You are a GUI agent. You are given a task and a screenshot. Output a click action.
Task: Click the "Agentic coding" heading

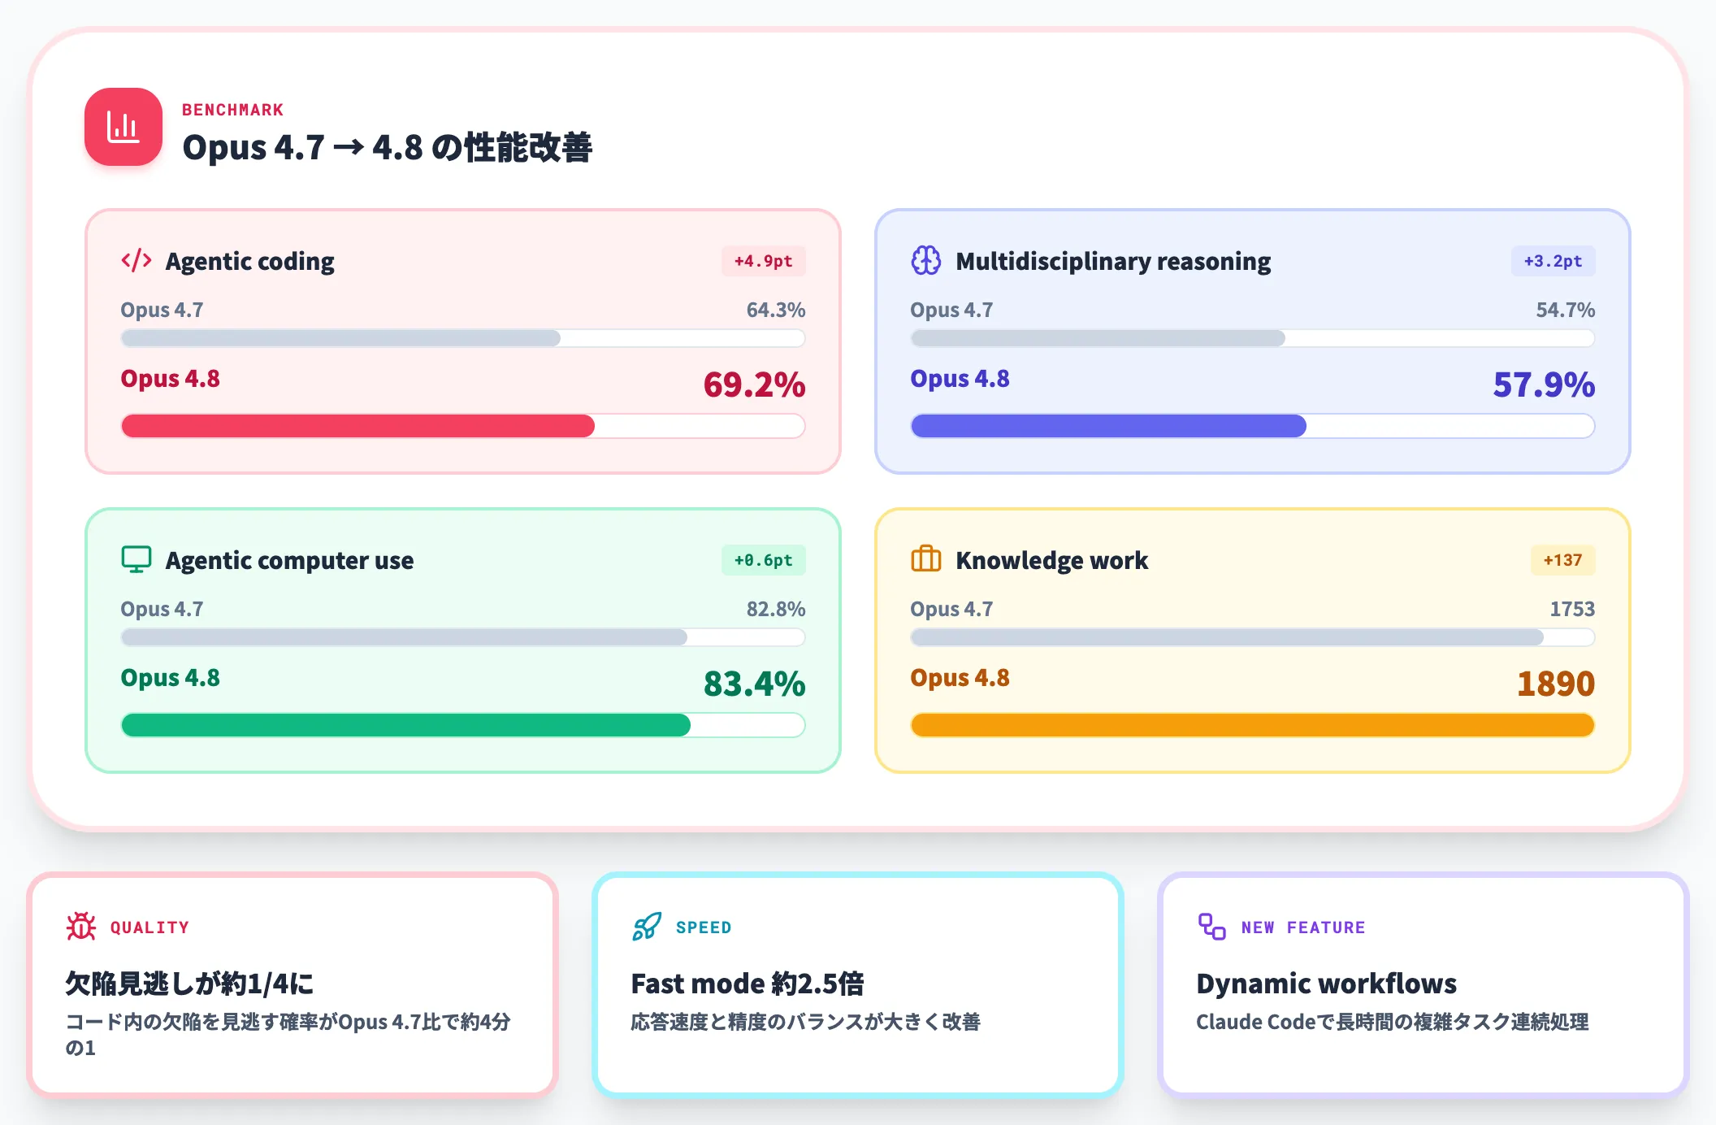[250, 261]
